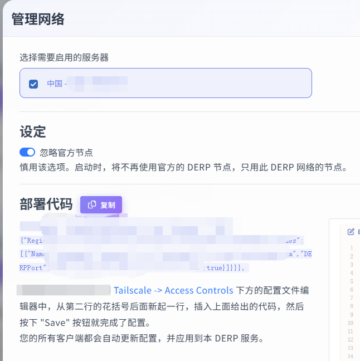
Task: Click line number 1 in the editor
Action: (x=352, y=248)
